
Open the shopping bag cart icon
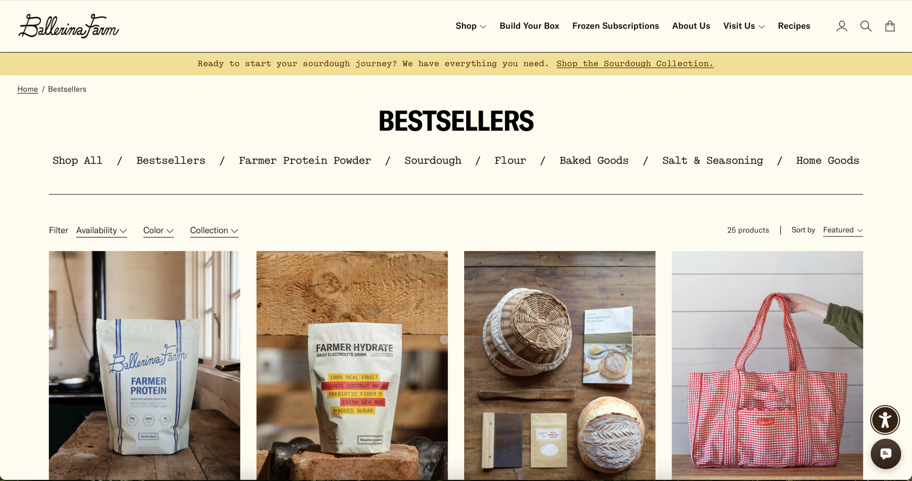pyautogui.click(x=890, y=26)
